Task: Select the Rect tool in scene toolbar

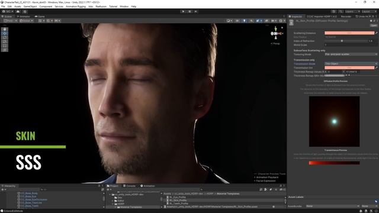Action: click(x=5, y=46)
